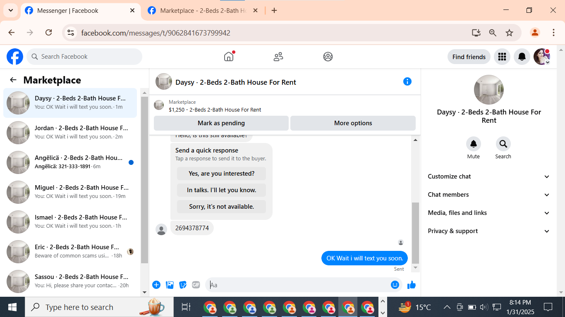565x317 pixels.
Task: Open Chrome zoom control in address bar
Action: (493, 33)
